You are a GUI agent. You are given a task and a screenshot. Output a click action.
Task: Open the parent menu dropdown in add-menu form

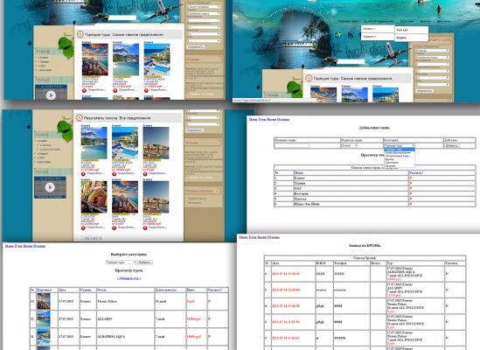click(x=350, y=145)
